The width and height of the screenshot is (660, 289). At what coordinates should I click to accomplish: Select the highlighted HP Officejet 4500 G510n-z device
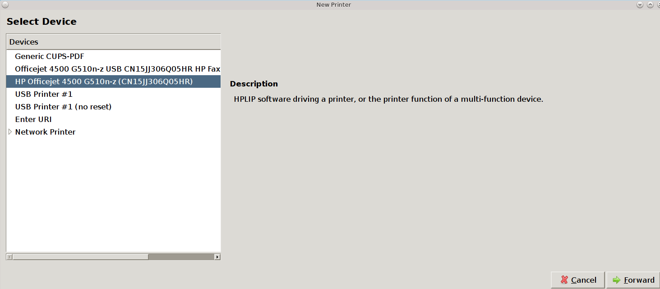[x=113, y=81]
